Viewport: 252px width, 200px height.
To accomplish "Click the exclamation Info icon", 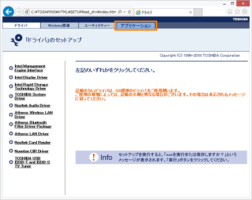I will pos(94,157).
